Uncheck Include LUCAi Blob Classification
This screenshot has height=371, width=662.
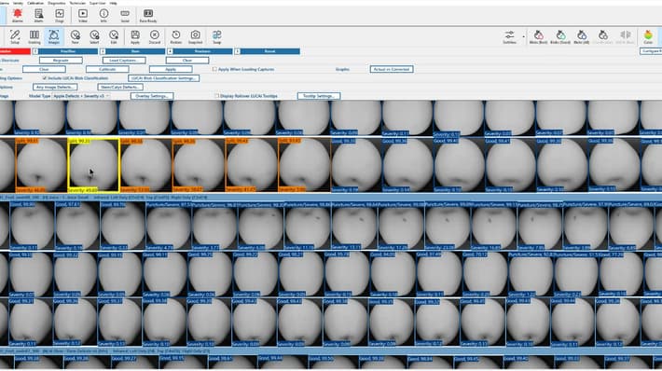point(45,78)
